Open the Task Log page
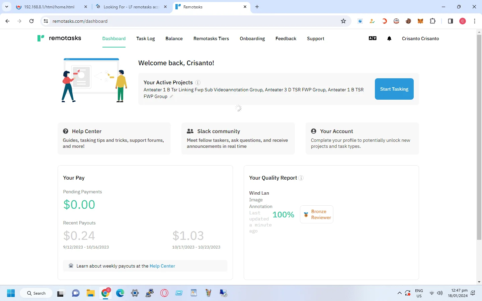The height and width of the screenshot is (301, 482). tap(146, 38)
